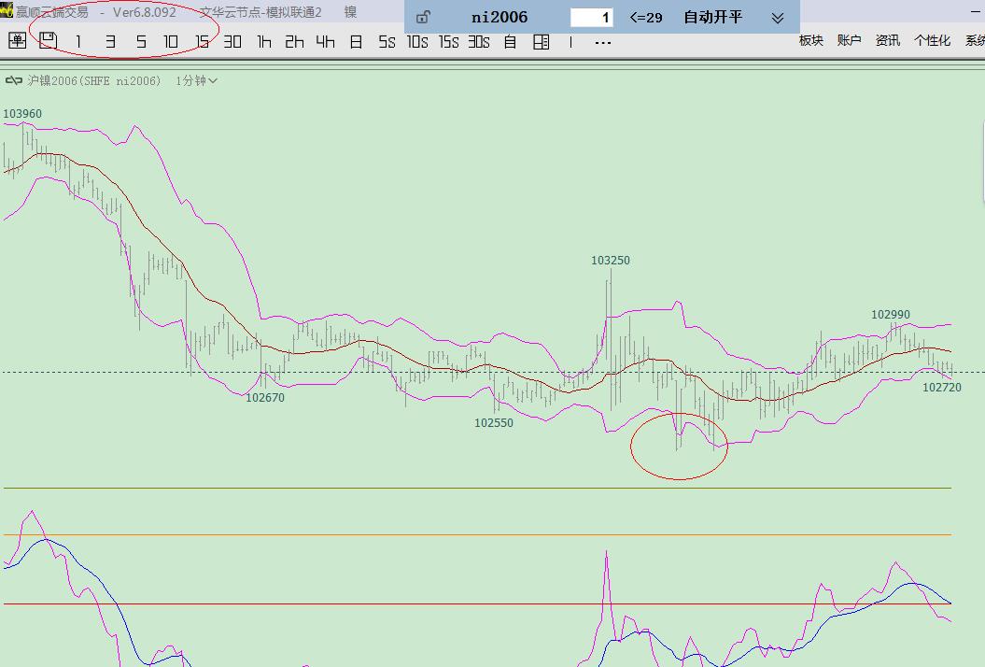The image size is (985, 667).
Task: Click the 自 custom period button
Action: (510, 42)
